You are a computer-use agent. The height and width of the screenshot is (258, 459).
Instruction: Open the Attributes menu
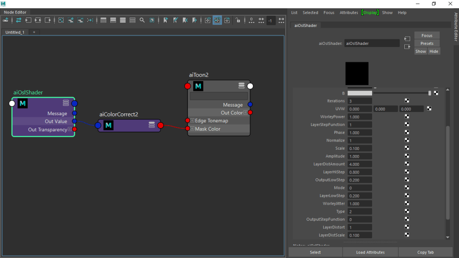click(x=349, y=13)
